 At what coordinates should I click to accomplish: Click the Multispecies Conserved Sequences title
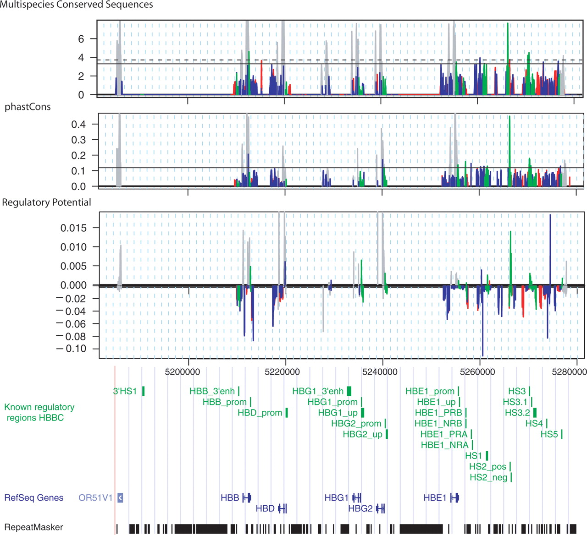pyautogui.click(x=77, y=5)
